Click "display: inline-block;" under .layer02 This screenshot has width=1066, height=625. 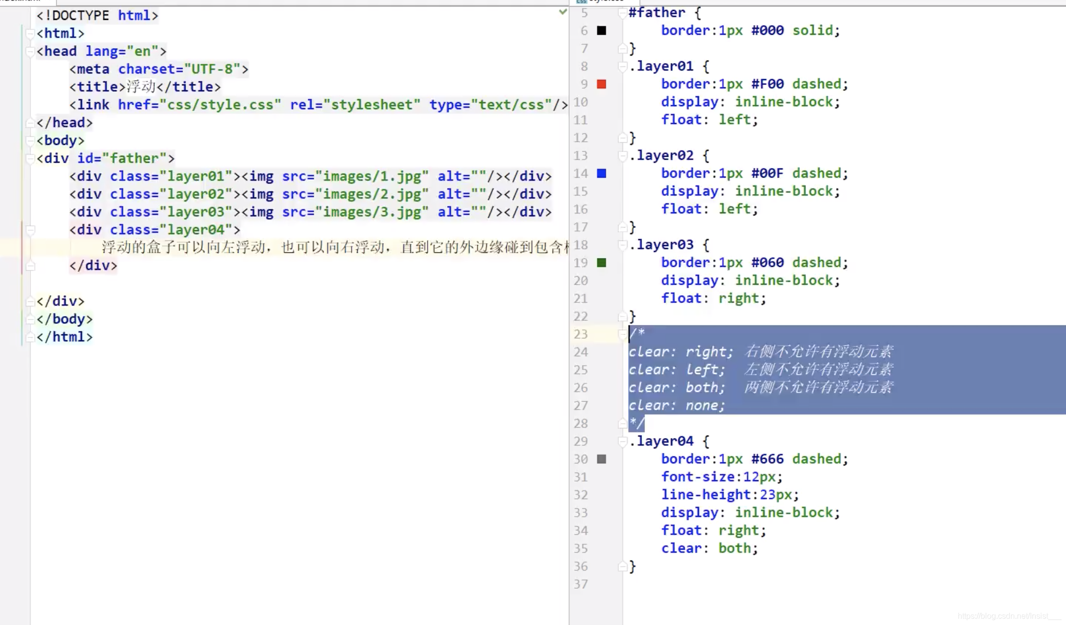[x=750, y=191]
